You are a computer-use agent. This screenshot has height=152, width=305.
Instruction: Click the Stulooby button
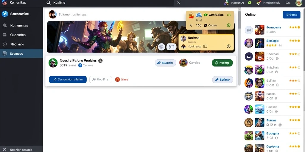(165, 63)
